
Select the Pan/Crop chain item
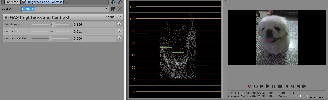point(12,2)
